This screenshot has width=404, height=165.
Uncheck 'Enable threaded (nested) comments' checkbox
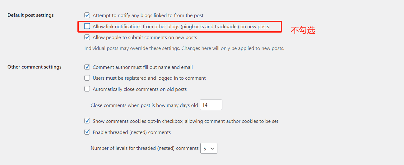pos(87,132)
